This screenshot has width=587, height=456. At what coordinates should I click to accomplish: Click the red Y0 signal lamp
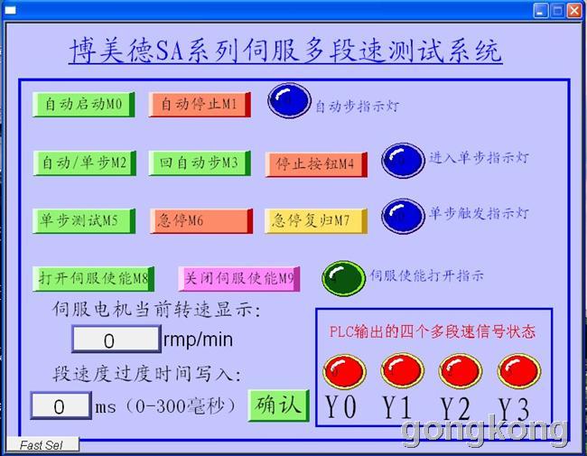pyautogui.click(x=344, y=372)
